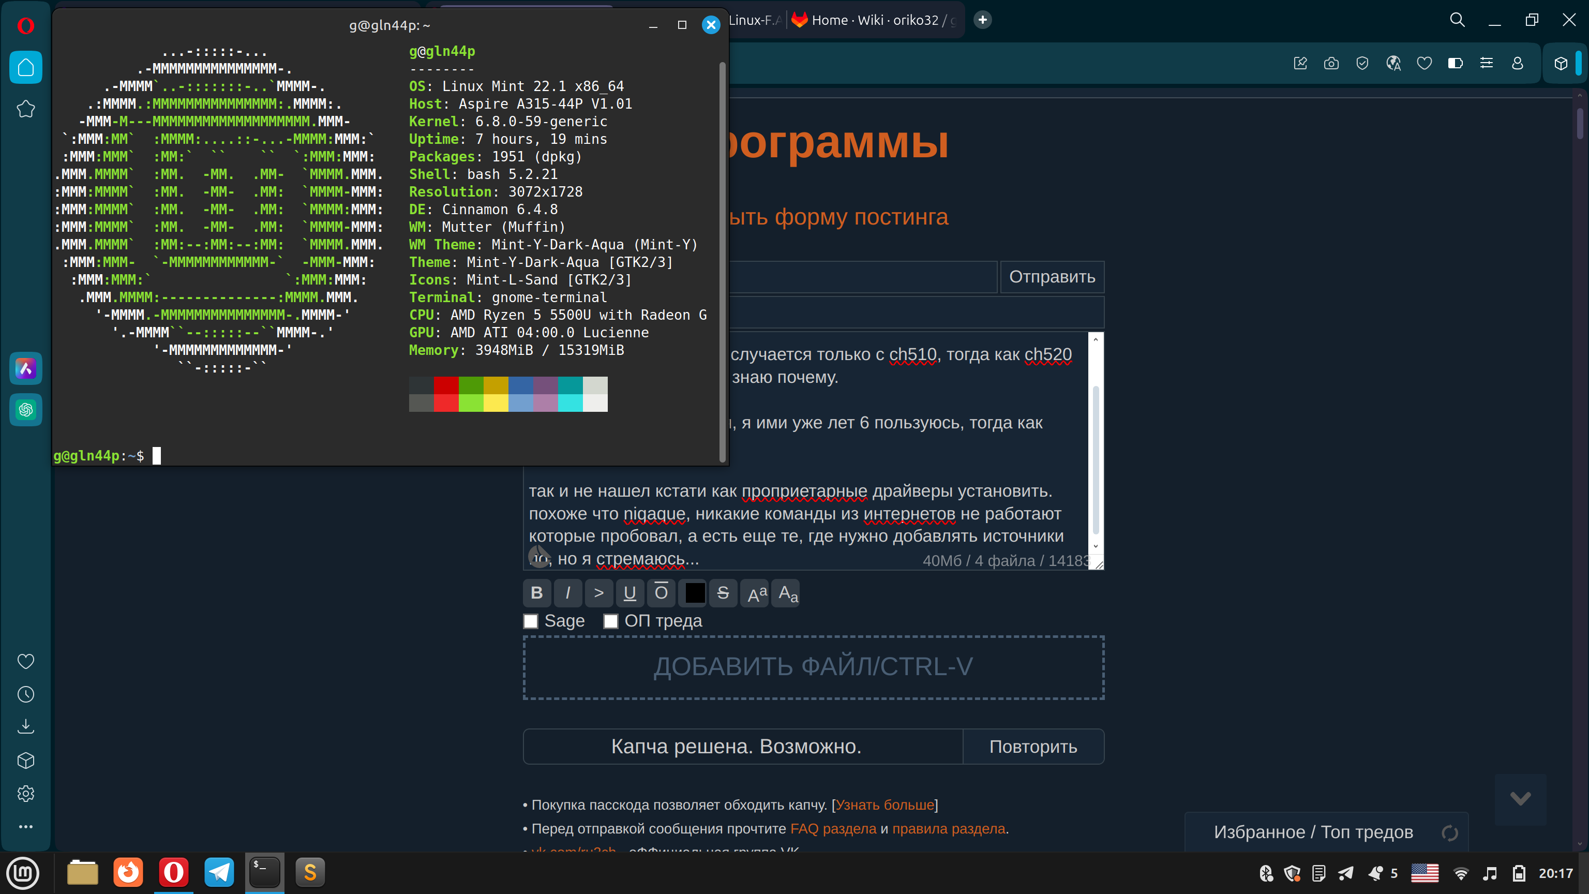1589x894 pixels.
Task: Open the FAQ раздела link
Action: coord(833,829)
